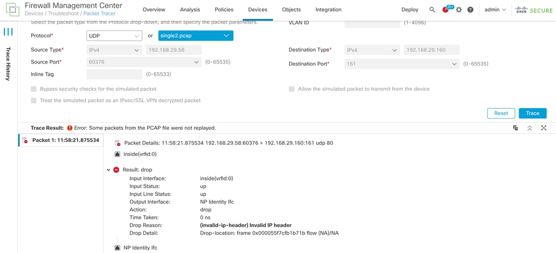The height and width of the screenshot is (253, 556).
Task: Click the source IP field 192.168.29.58
Action: click(x=174, y=50)
